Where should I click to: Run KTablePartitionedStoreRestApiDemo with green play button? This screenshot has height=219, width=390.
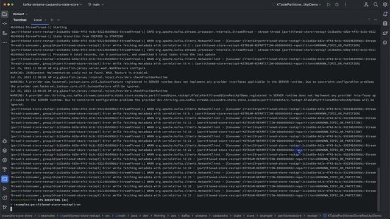point(328,4)
